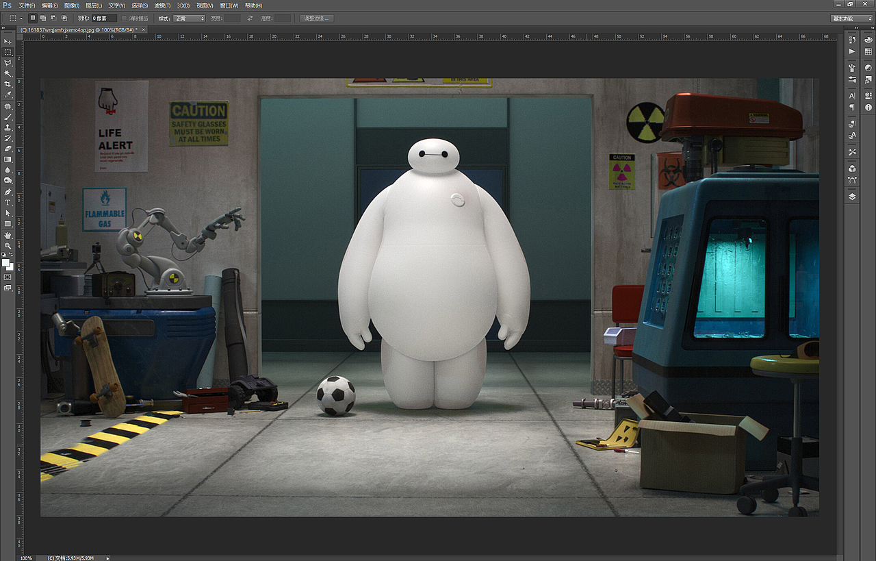This screenshot has width=876, height=561.
Task: Toggle Quick Mask mode
Action: 8,277
